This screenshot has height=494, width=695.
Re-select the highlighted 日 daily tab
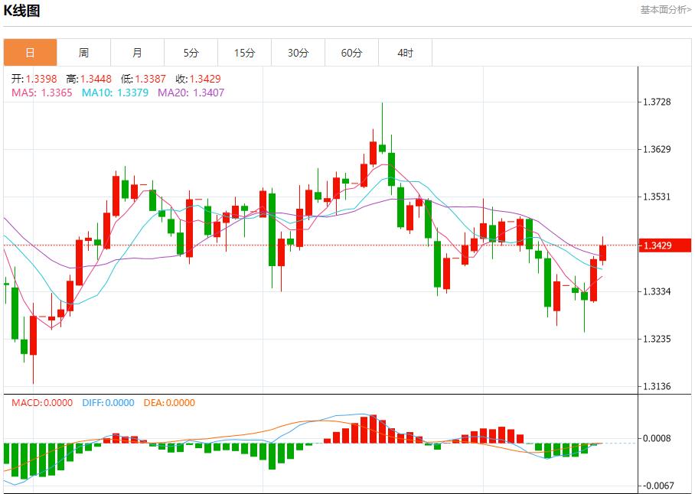30,53
